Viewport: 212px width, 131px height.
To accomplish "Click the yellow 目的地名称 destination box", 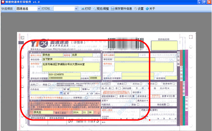I will point(164,46).
